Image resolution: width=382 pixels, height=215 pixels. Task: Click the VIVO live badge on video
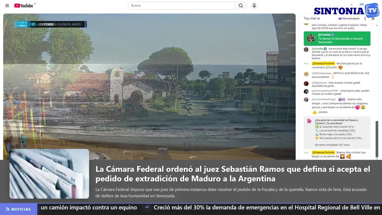[21, 24]
